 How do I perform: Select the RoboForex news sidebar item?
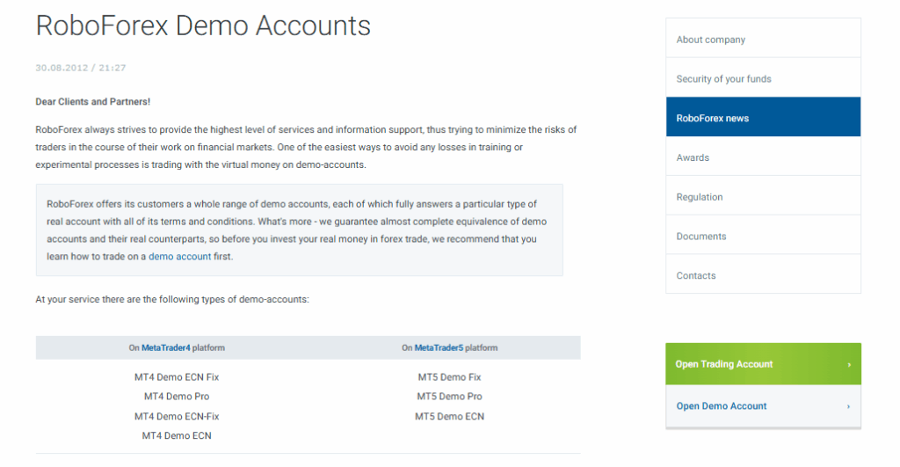(763, 117)
